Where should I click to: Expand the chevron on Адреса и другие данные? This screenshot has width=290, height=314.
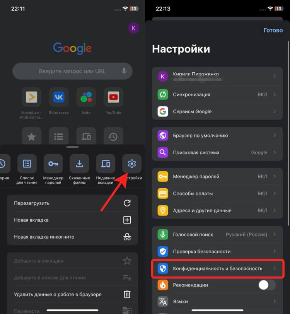[x=275, y=210]
